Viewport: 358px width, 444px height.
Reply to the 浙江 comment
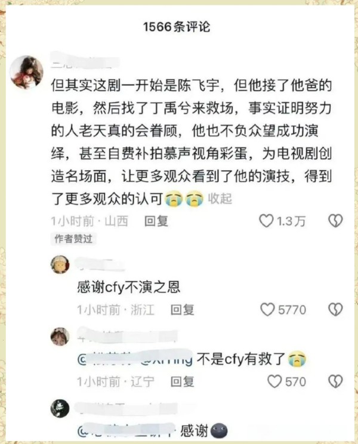[182, 310]
